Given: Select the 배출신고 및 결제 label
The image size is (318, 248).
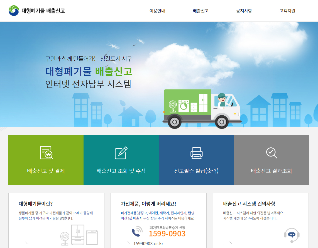Looking at the screenshot, I should pos(46,171).
